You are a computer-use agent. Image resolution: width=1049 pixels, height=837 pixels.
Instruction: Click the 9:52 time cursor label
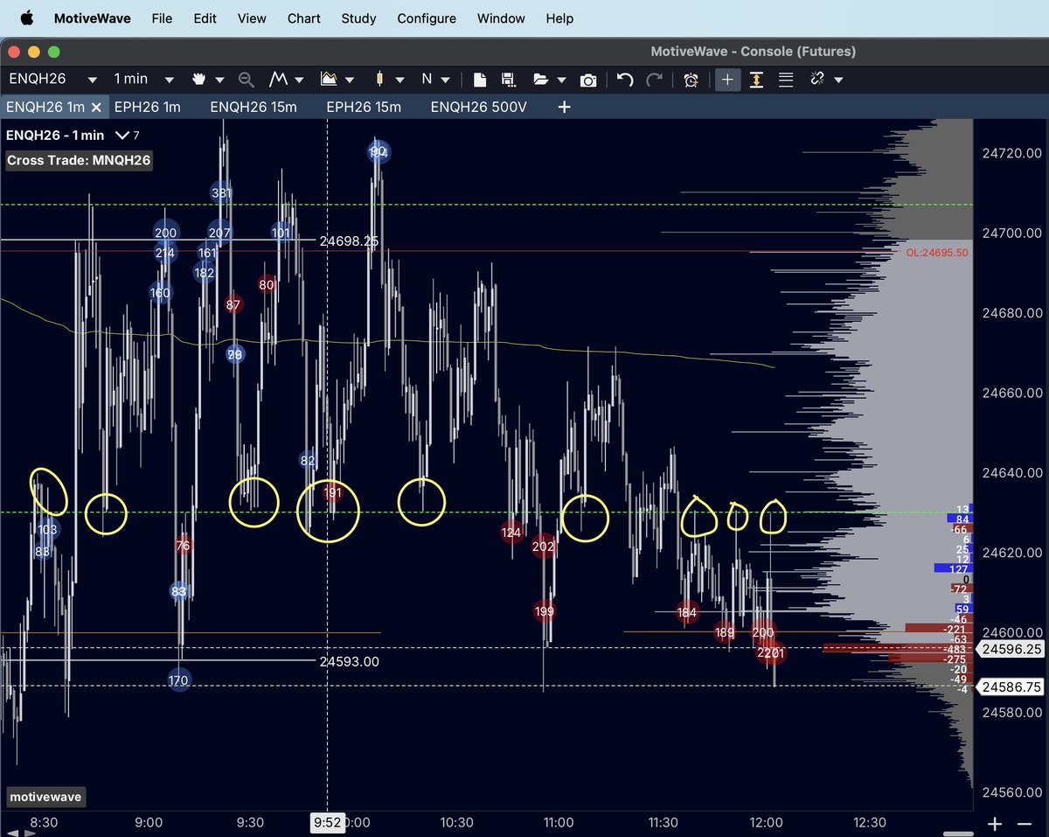(328, 822)
